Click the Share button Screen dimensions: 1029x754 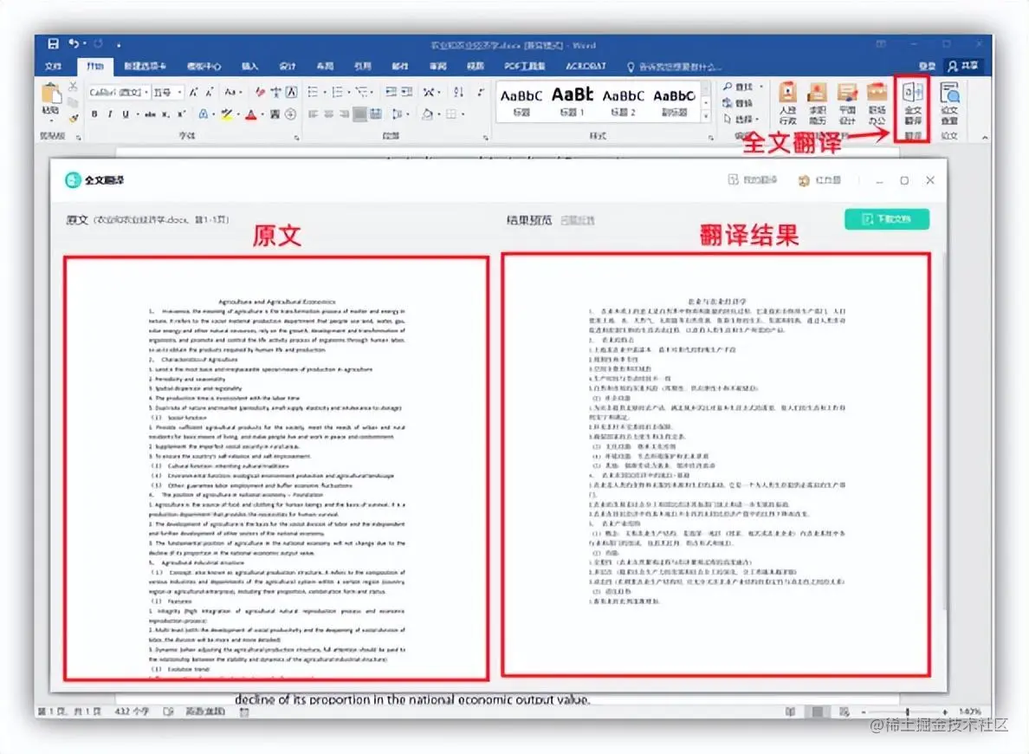[x=962, y=66]
